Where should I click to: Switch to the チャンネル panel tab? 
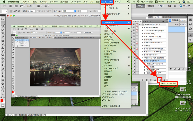167,17
